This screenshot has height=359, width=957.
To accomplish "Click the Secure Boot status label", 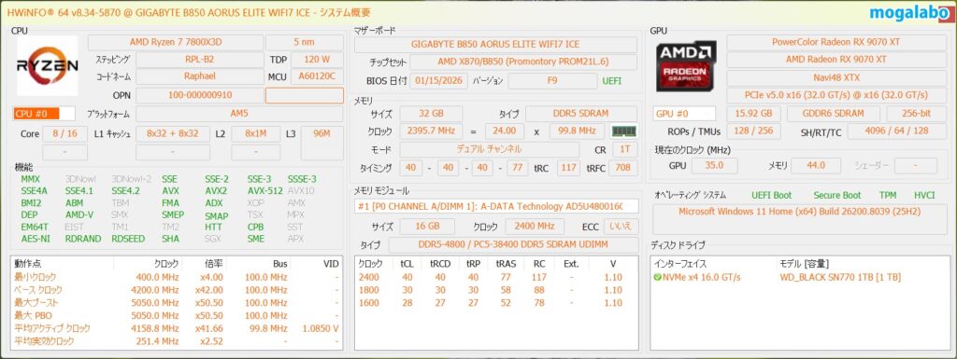I will pos(837,195).
